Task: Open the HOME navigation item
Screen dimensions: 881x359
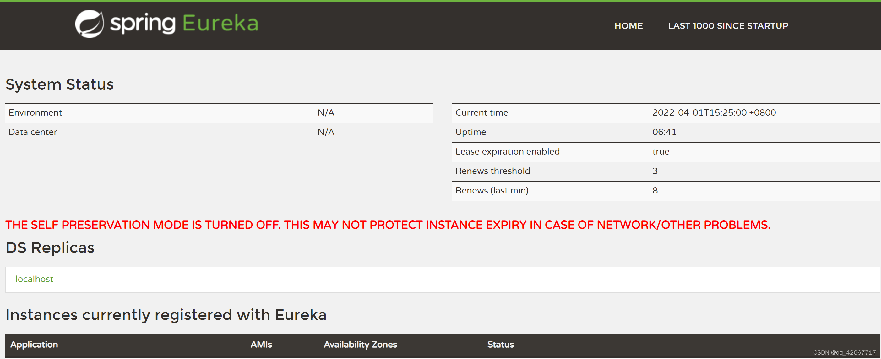Action: tap(628, 26)
